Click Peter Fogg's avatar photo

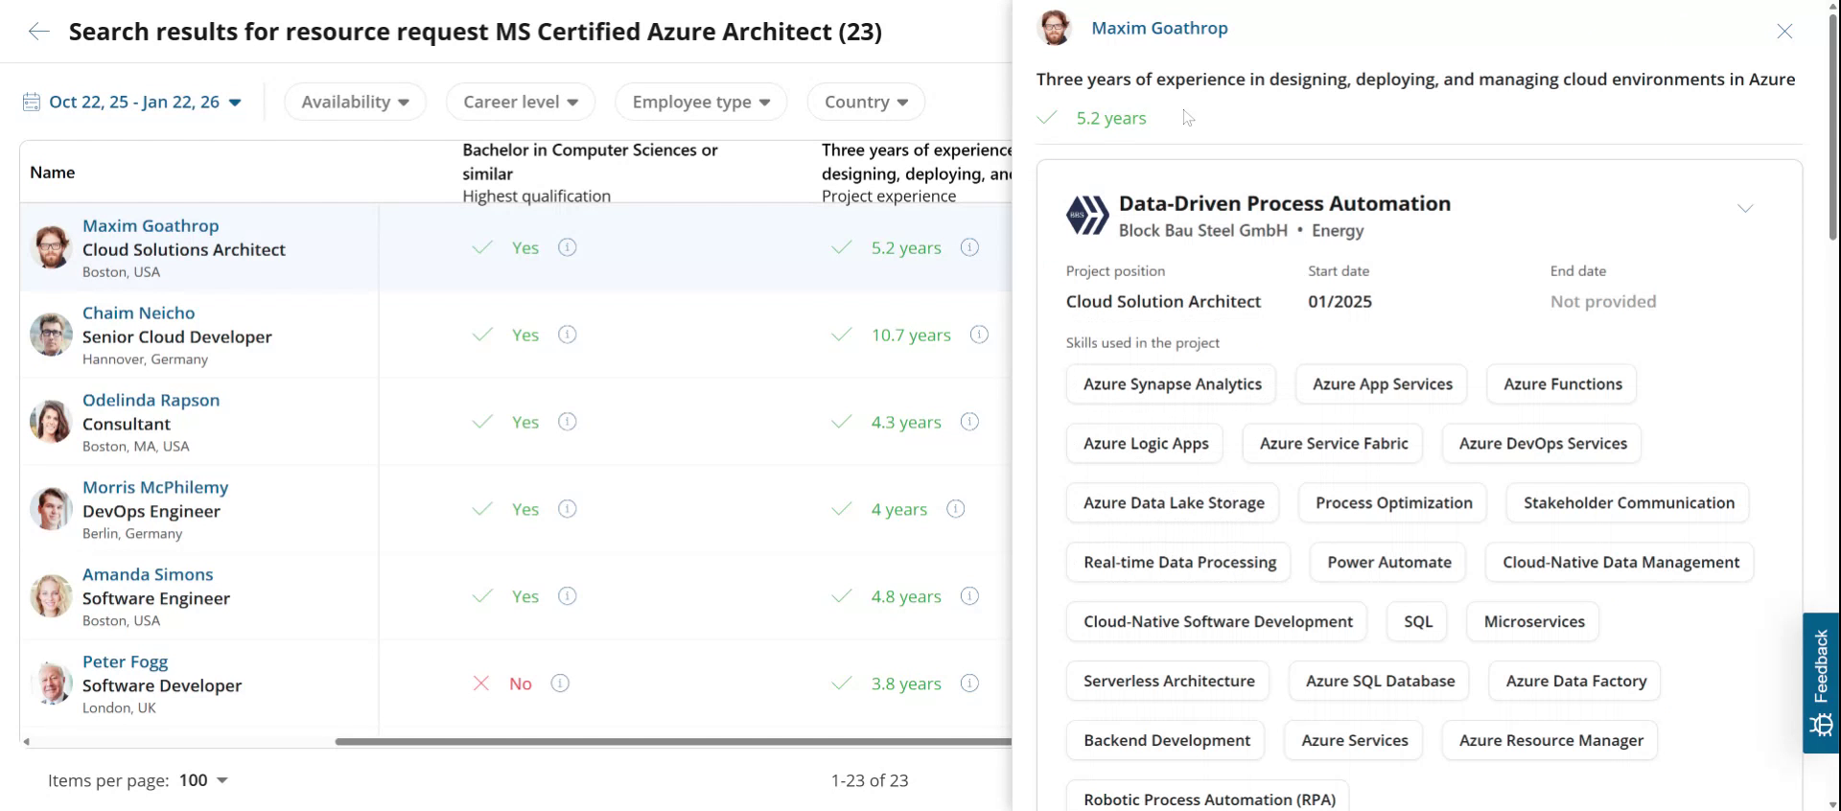[51, 684]
